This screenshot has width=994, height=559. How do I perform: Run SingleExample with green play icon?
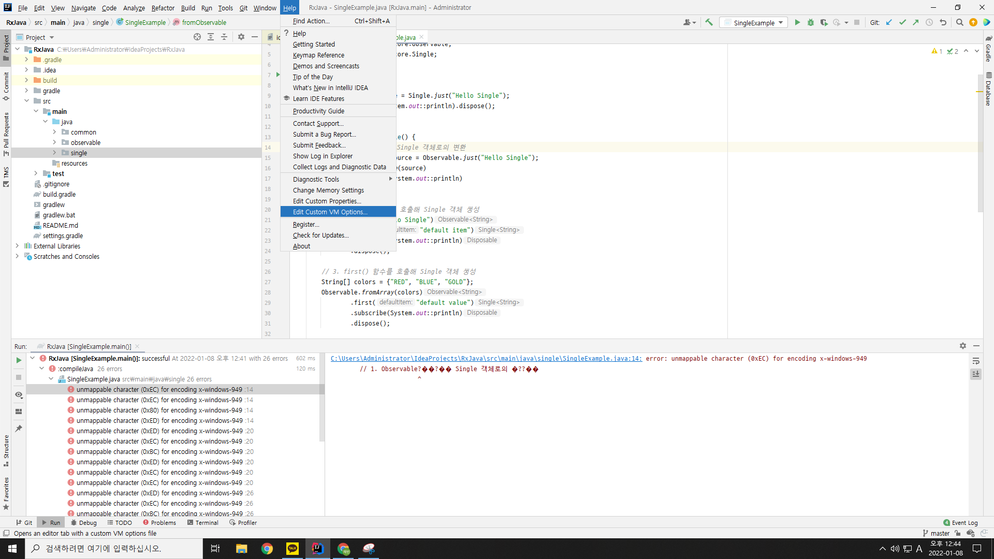click(797, 22)
